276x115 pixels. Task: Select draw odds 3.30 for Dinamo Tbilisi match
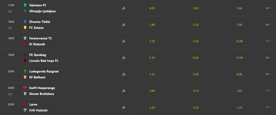(x=196, y=25)
